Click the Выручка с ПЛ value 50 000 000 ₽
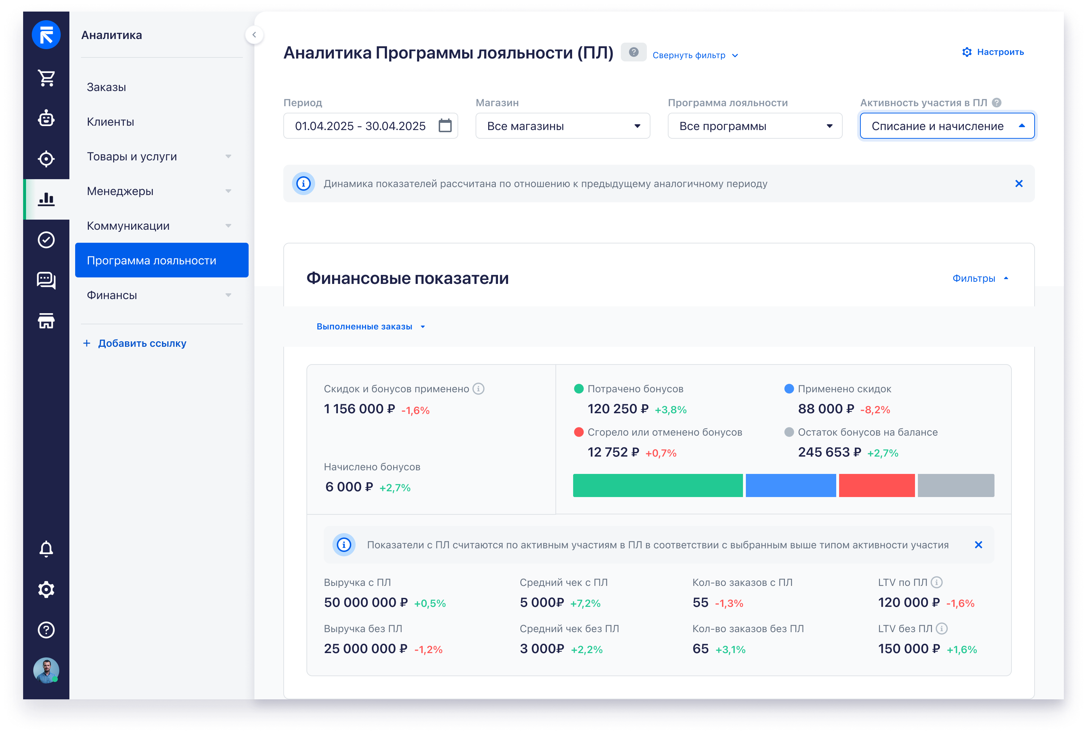 (366, 603)
